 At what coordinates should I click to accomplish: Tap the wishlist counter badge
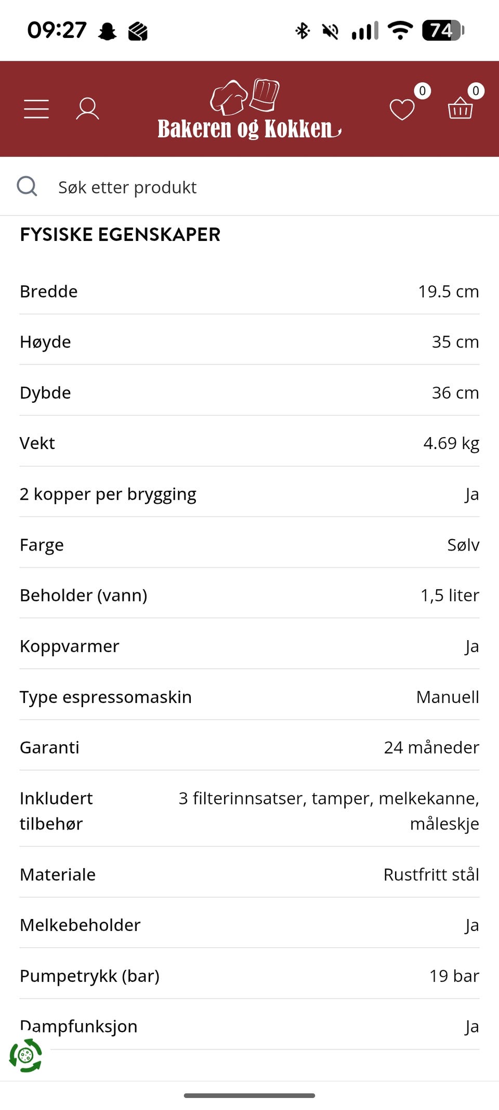point(422,91)
